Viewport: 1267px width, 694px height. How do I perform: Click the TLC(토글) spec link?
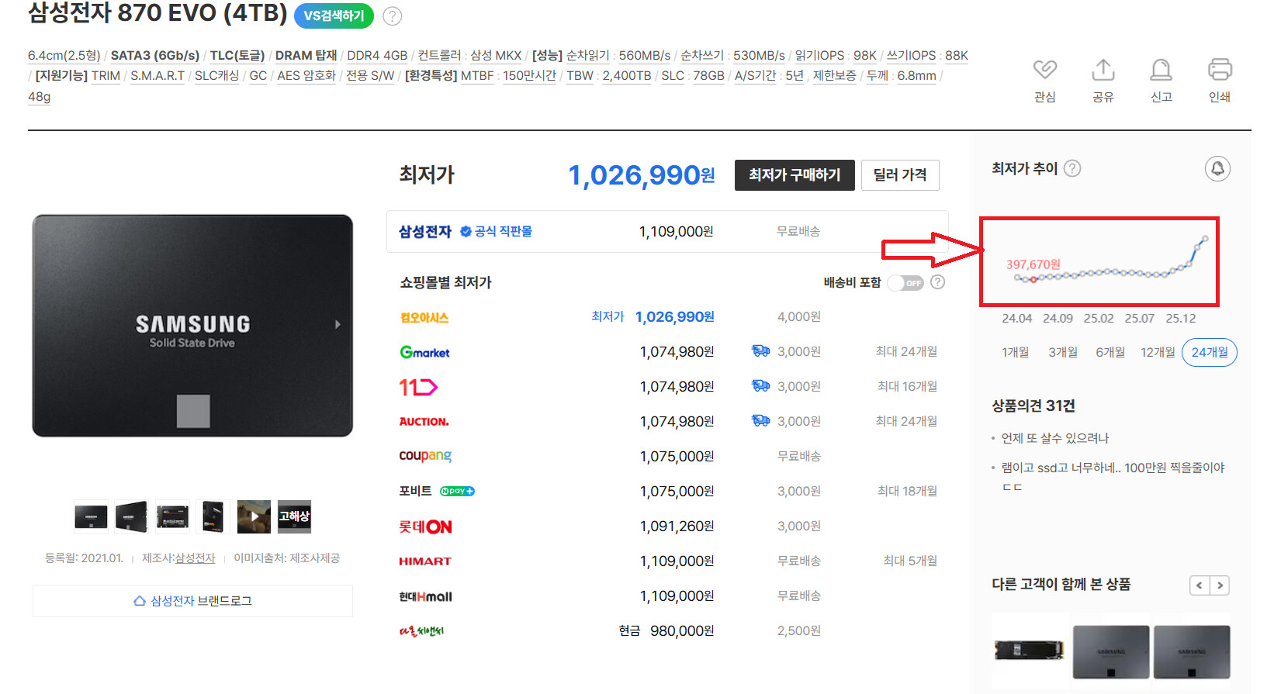pos(237,56)
